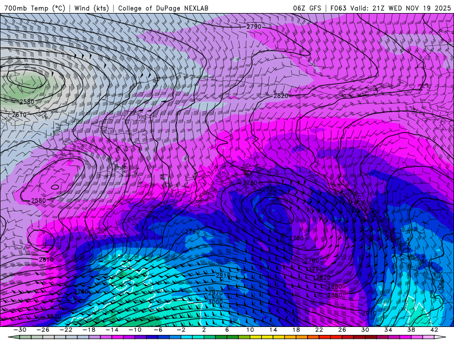Select the 14 colorbar tick label

pos(273,330)
